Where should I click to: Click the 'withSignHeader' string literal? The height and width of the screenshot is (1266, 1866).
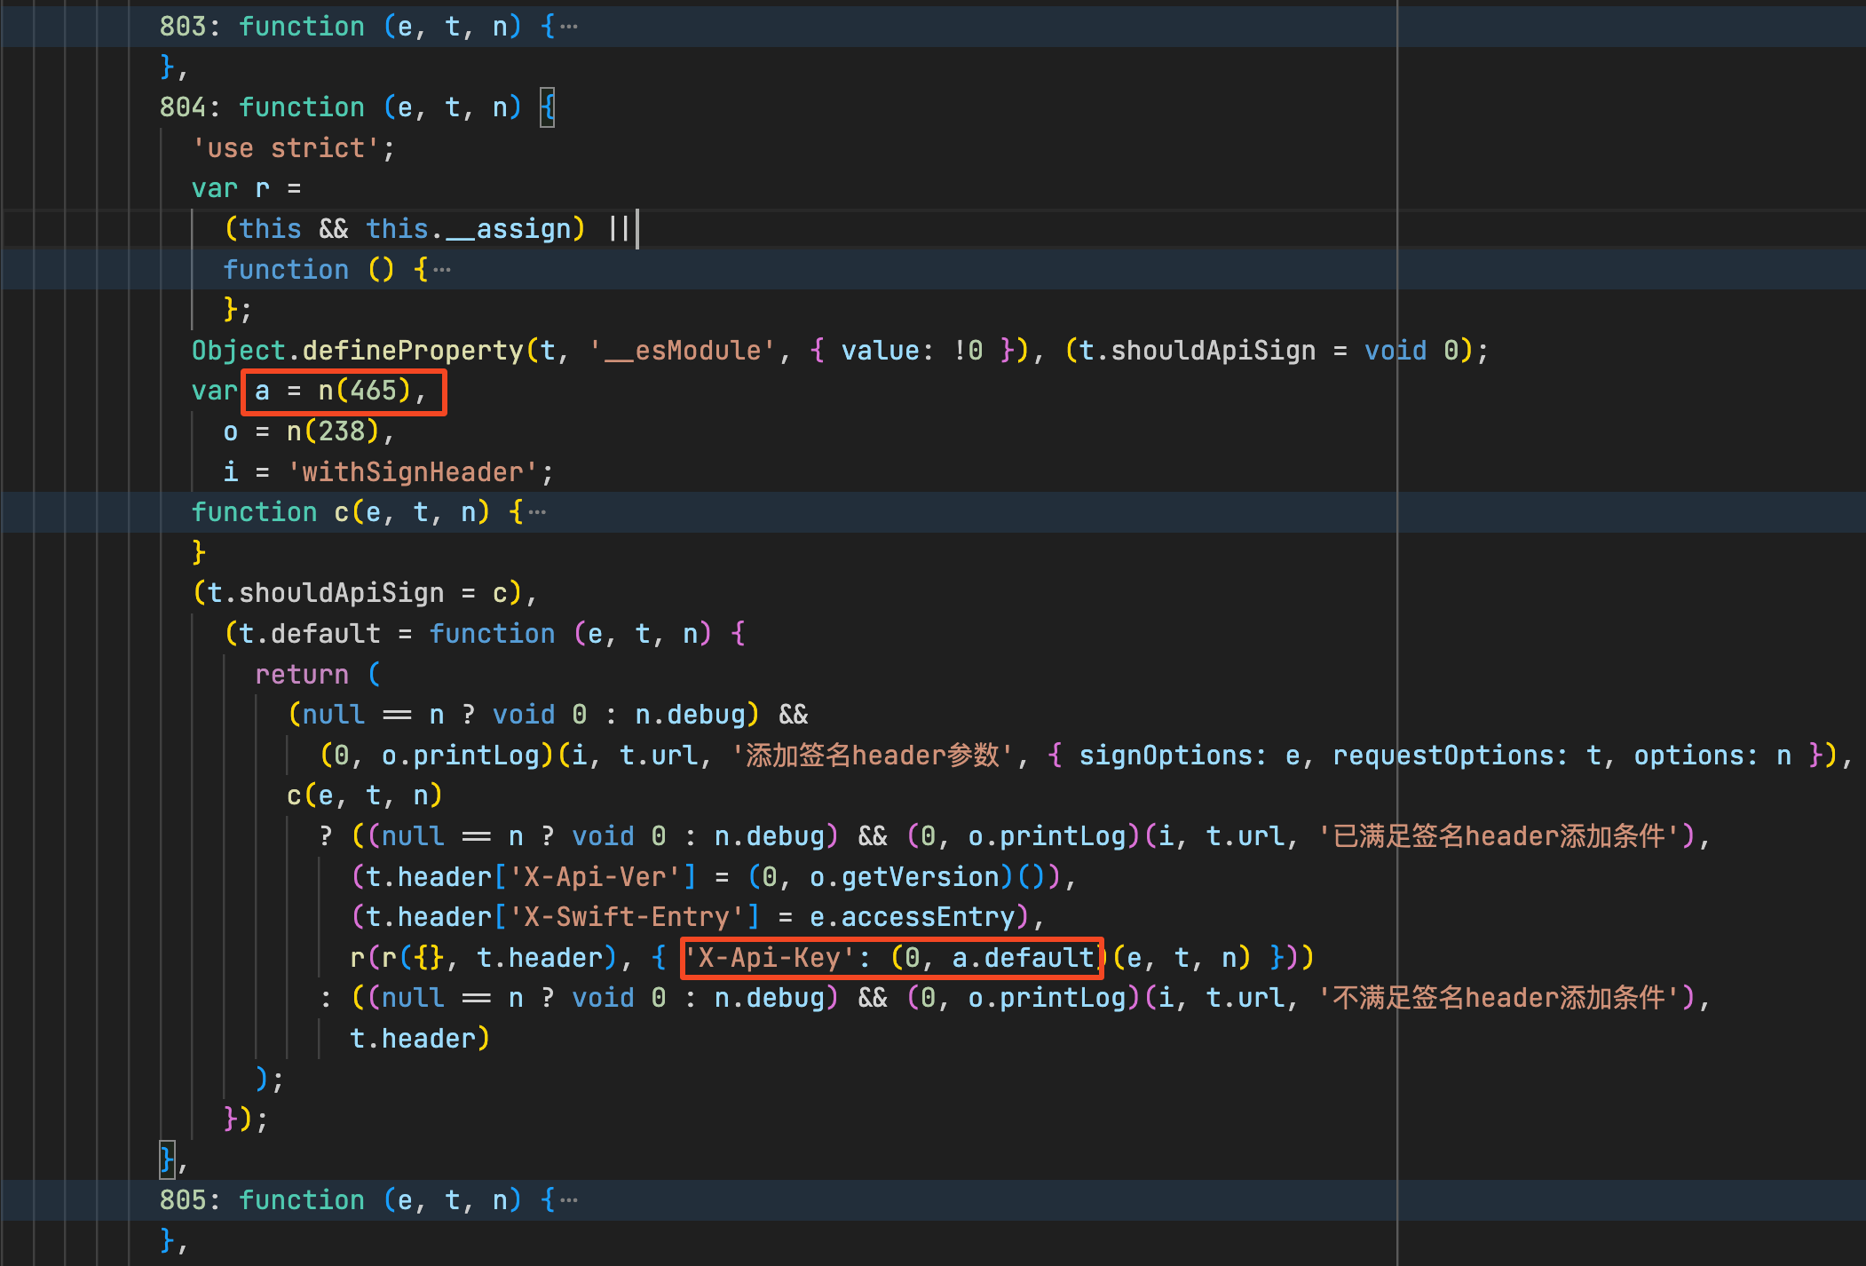coord(412,472)
